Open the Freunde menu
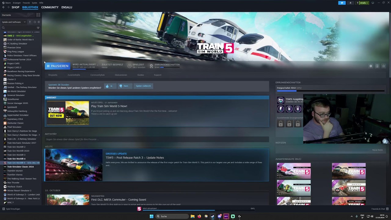391x220 pixels. [26, 3]
